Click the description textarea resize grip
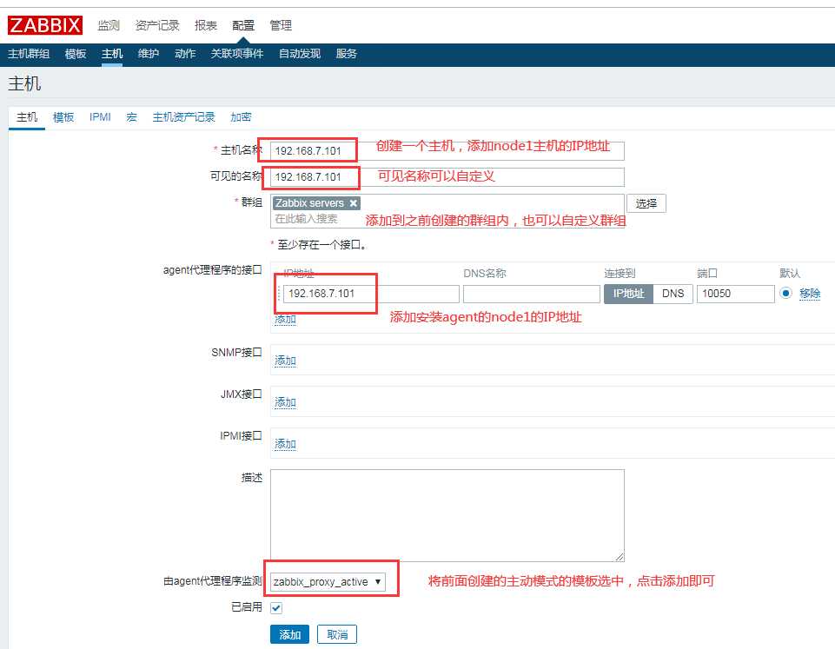The height and width of the screenshot is (649, 835). click(x=620, y=556)
